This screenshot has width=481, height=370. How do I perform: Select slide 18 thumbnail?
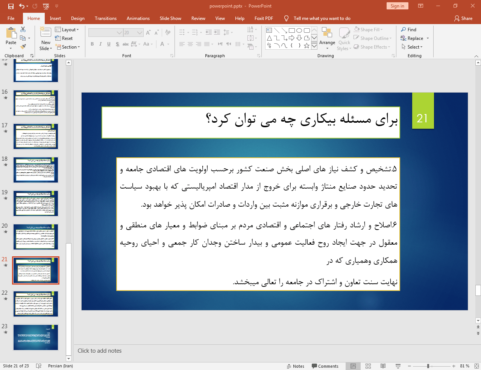pos(36,170)
